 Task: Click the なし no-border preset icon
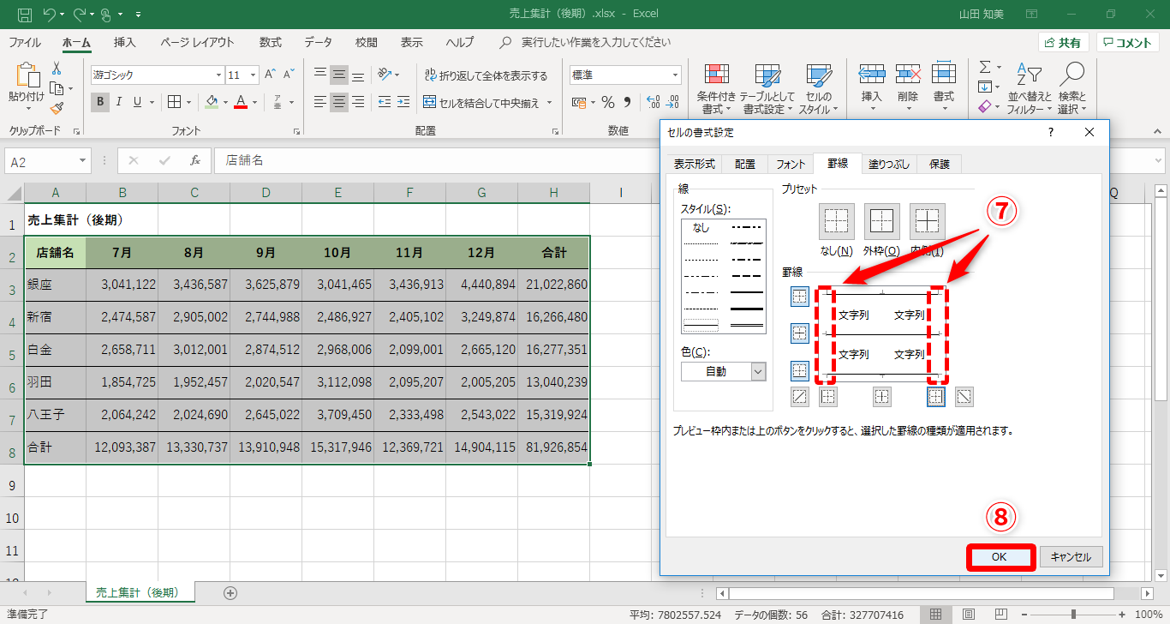click(x=836, y=222)
